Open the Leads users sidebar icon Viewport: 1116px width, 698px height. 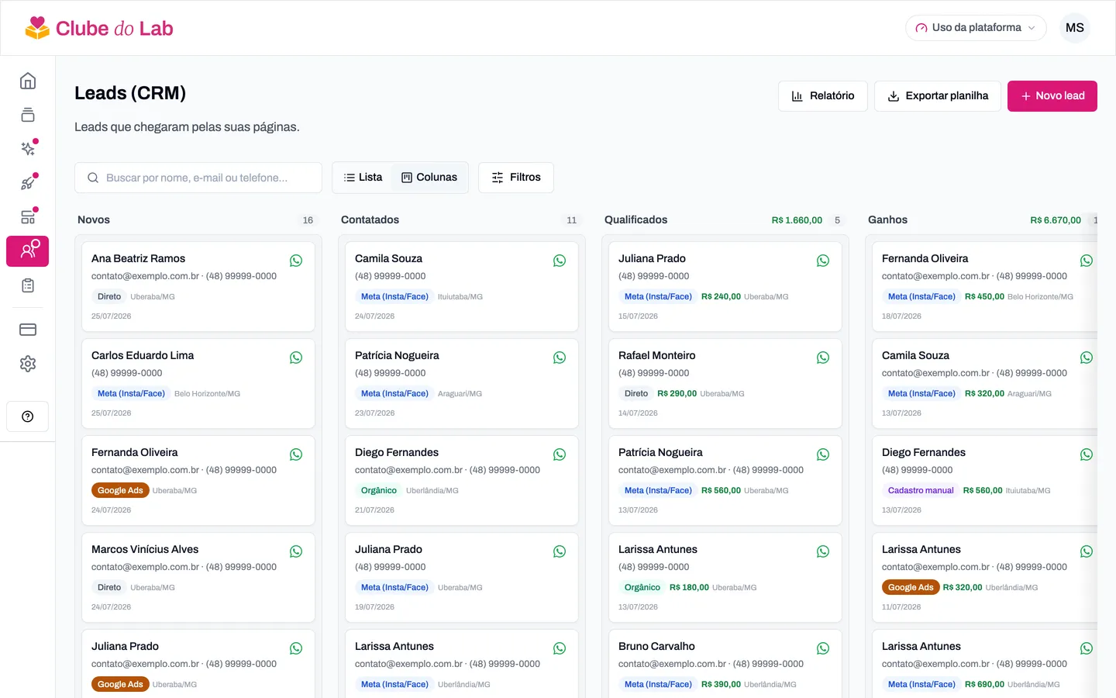28,251
